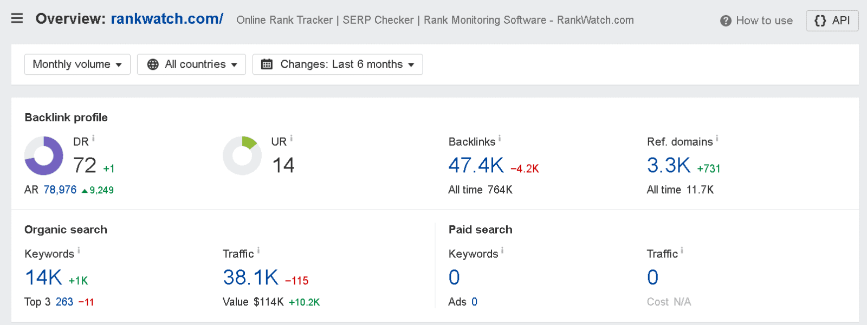Click the 14K organic keywords value
Image resolution: width=867 pixels, height=325 pixels.
click(x=43, y=277)
